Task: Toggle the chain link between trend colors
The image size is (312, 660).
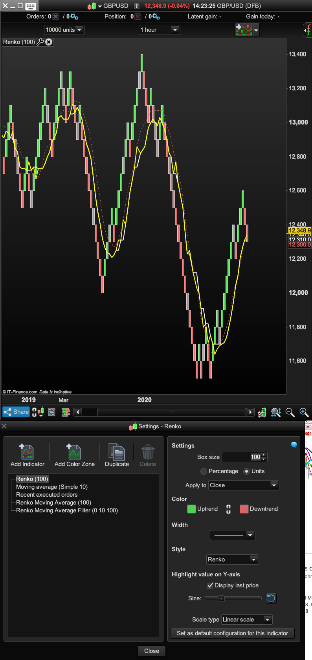Action: (228, 509)
